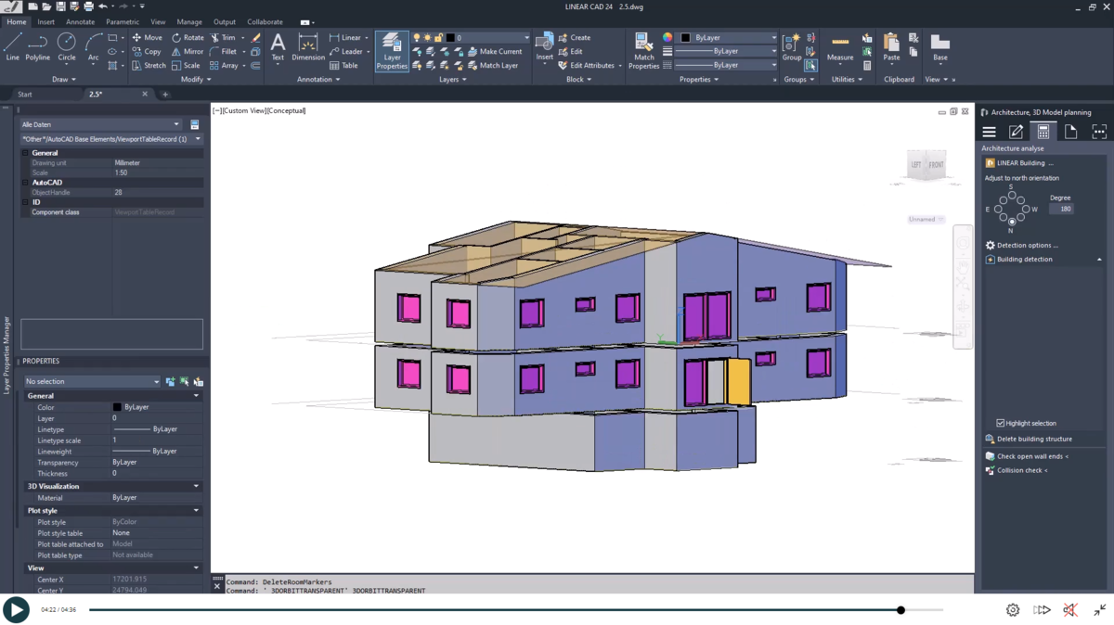The width and height of the screenshot is (1114, 625).
Task: Open the color wheel in Properties panel
Action: (667, 37)
